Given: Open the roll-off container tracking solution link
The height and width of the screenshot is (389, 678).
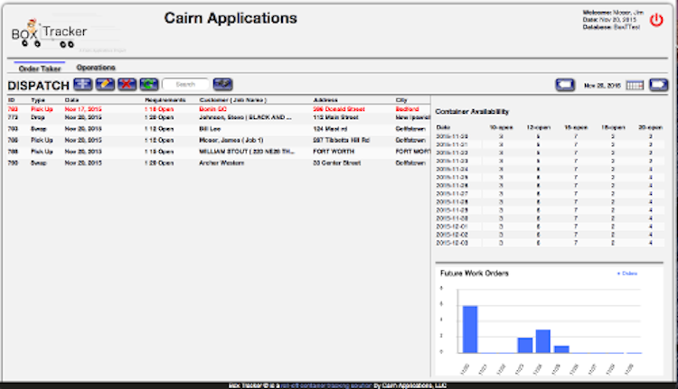Looking at the screenshot, I should [x=326, y=385].
